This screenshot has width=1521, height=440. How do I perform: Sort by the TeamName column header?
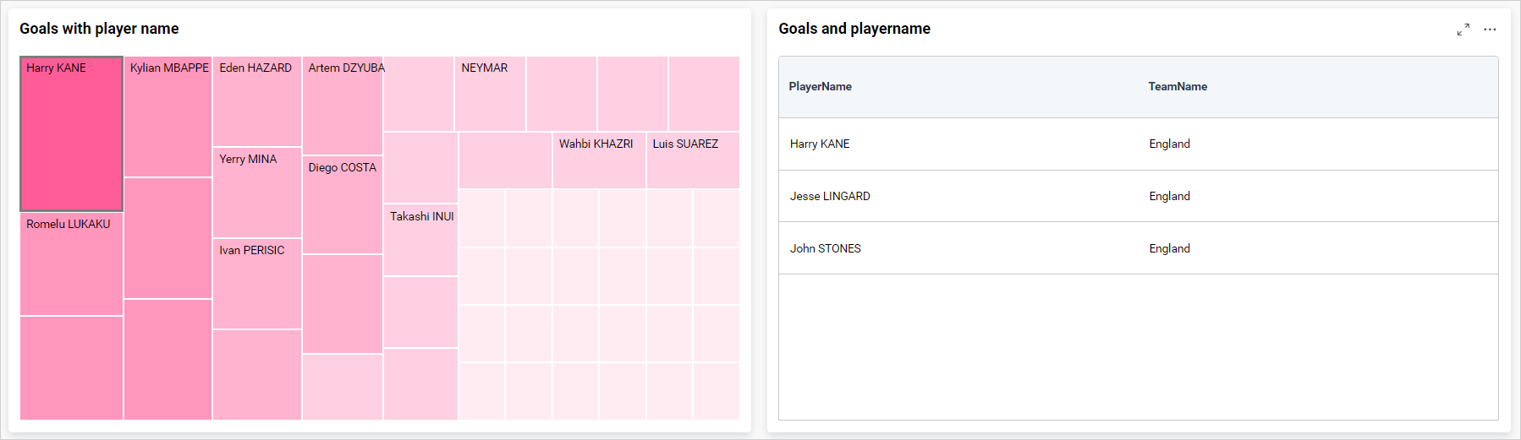(x=1178, y=87)
